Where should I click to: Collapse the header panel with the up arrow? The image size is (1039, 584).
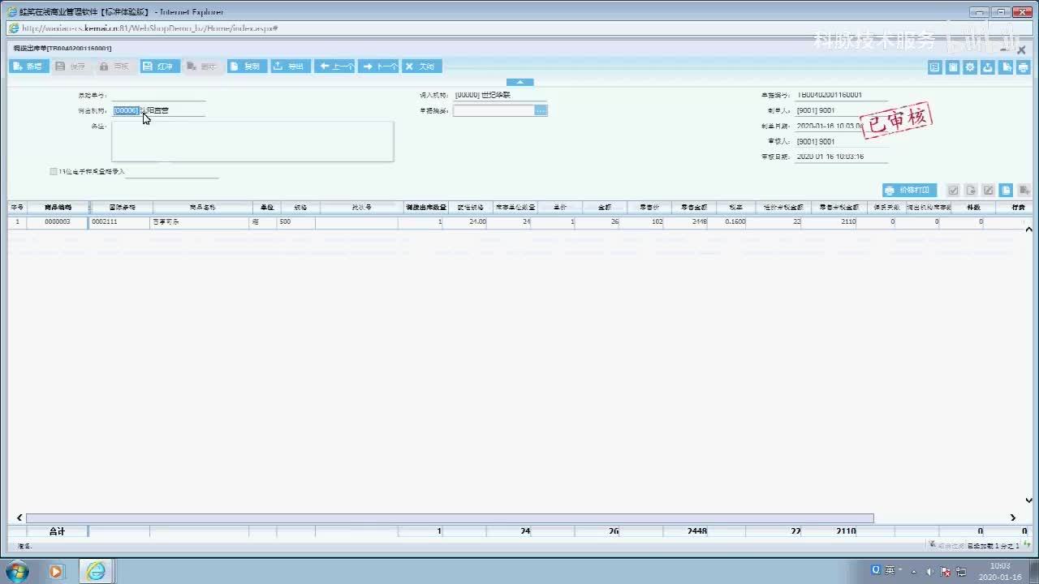519,82
